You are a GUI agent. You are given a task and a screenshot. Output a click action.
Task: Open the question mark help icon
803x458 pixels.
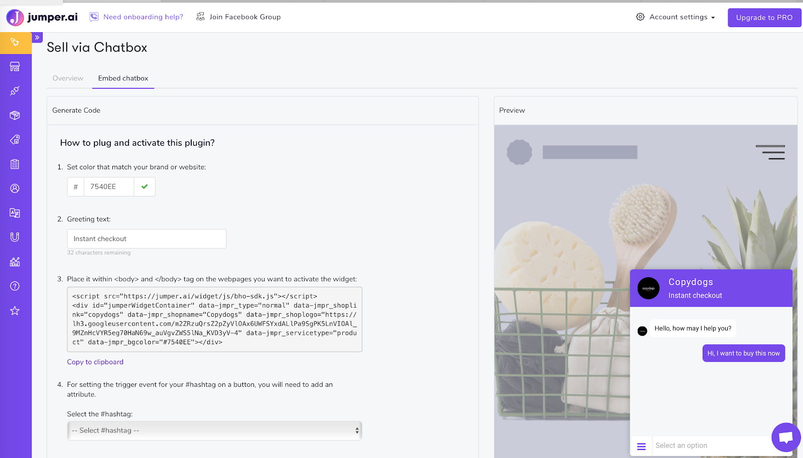click(x=15, y=286)
